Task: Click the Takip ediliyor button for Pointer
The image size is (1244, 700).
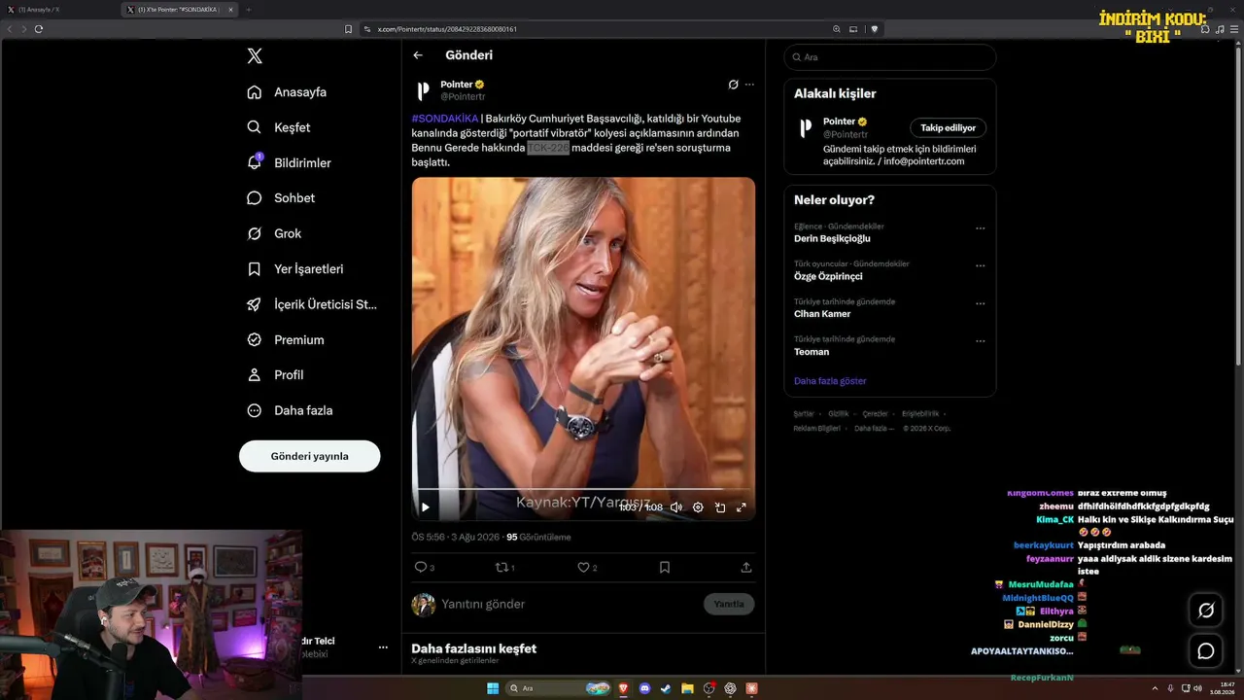Action: [x=949, y=127]
